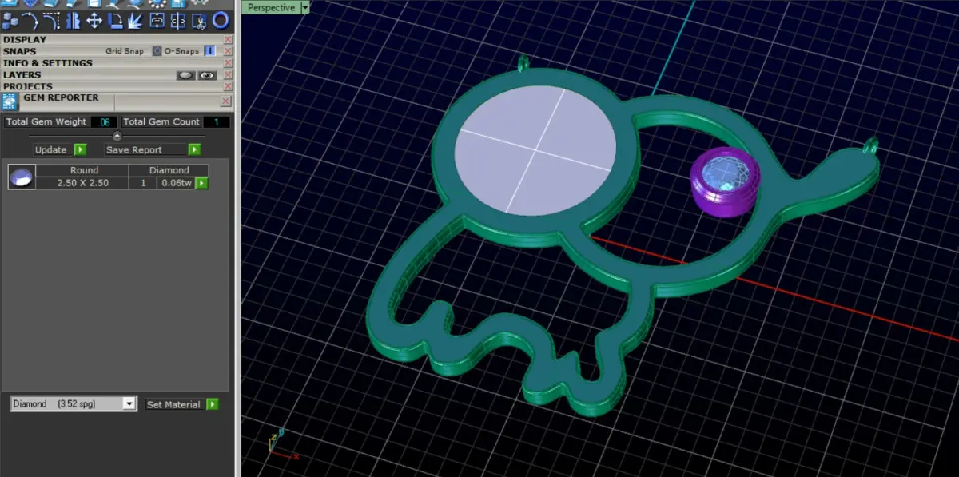
Task: Click the '2.50 X 2.50' size cell
Action: (x=83, y=183)
